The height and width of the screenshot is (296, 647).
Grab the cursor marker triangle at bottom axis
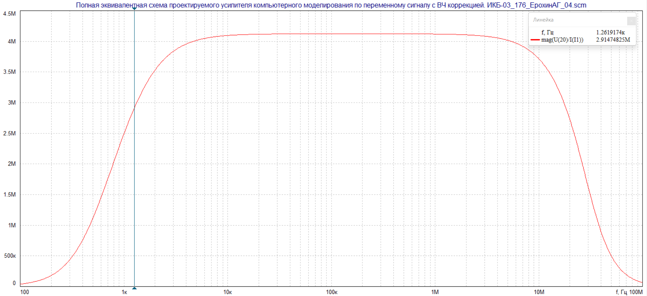pyautogui.click(x=134, y=288)
